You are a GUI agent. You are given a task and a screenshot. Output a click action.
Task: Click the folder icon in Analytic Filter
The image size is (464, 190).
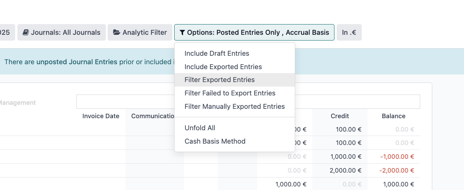(116, 33)
